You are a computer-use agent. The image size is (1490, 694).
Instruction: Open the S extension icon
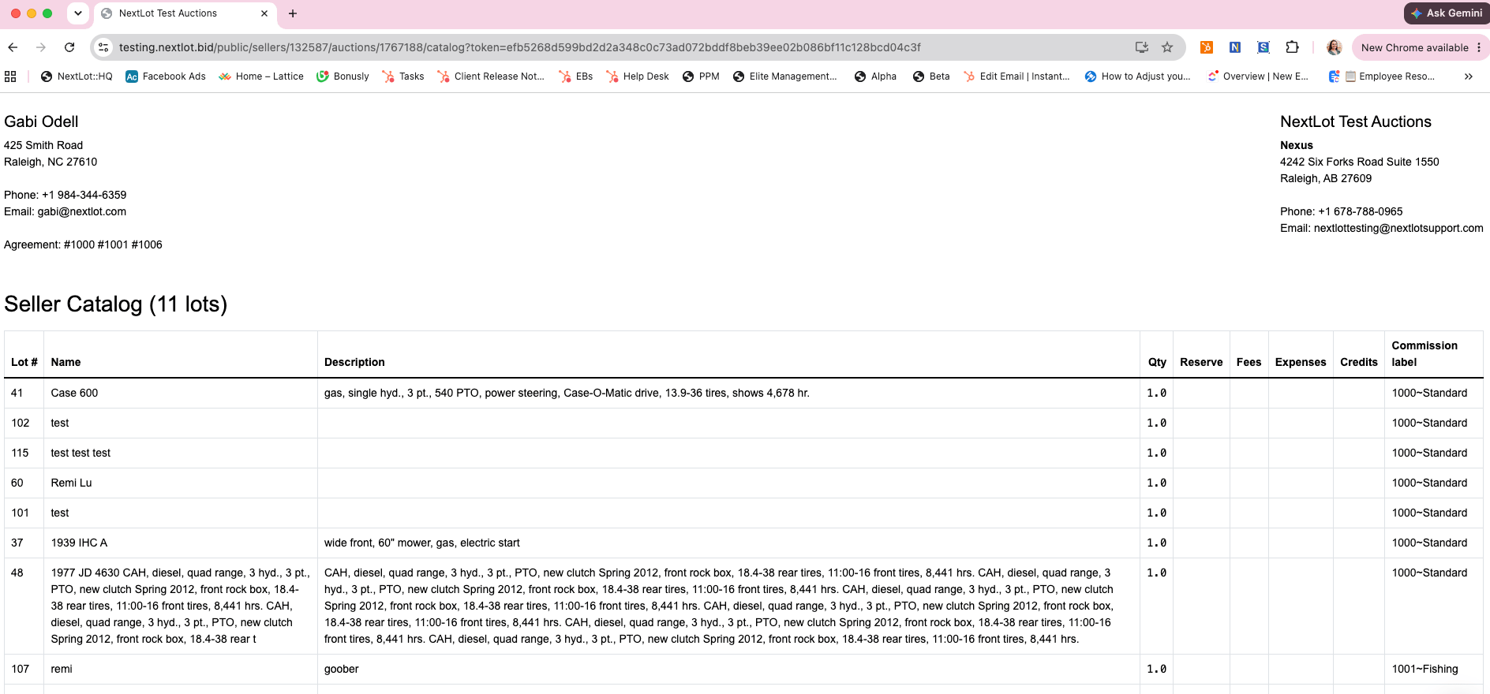point(1264,47)
